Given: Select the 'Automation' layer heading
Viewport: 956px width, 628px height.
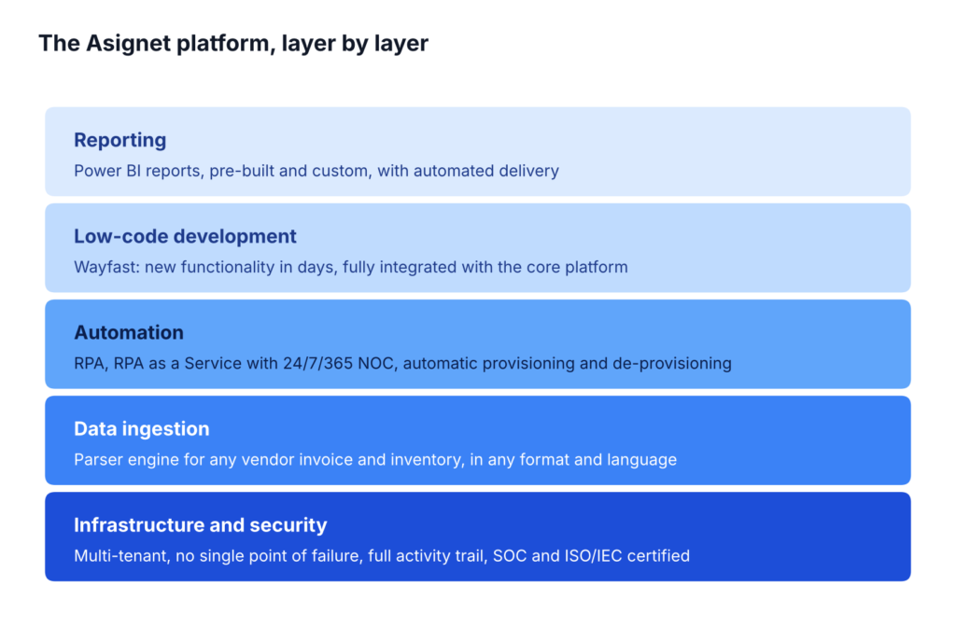Looking at the screenshot, I should tap(129, 332).
